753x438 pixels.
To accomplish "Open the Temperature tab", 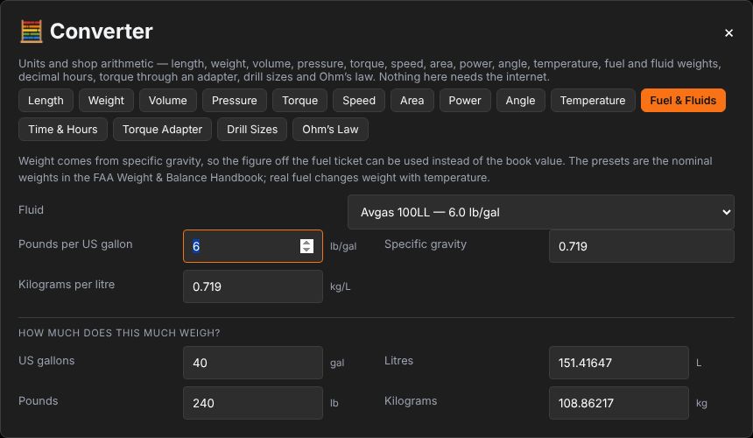I will tap(593, 101).
